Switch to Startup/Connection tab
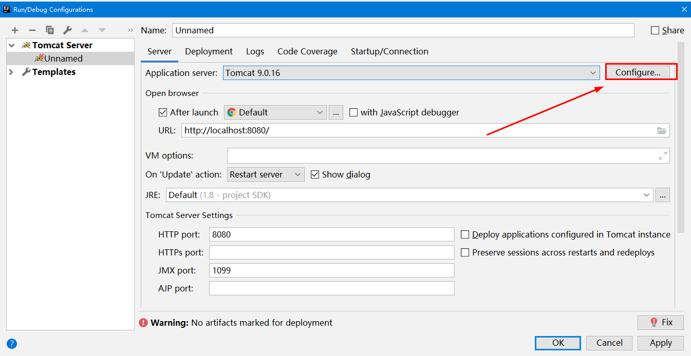The height and width of the screenshot is (356, 691). pyautogui.click(x=389, y=51)
